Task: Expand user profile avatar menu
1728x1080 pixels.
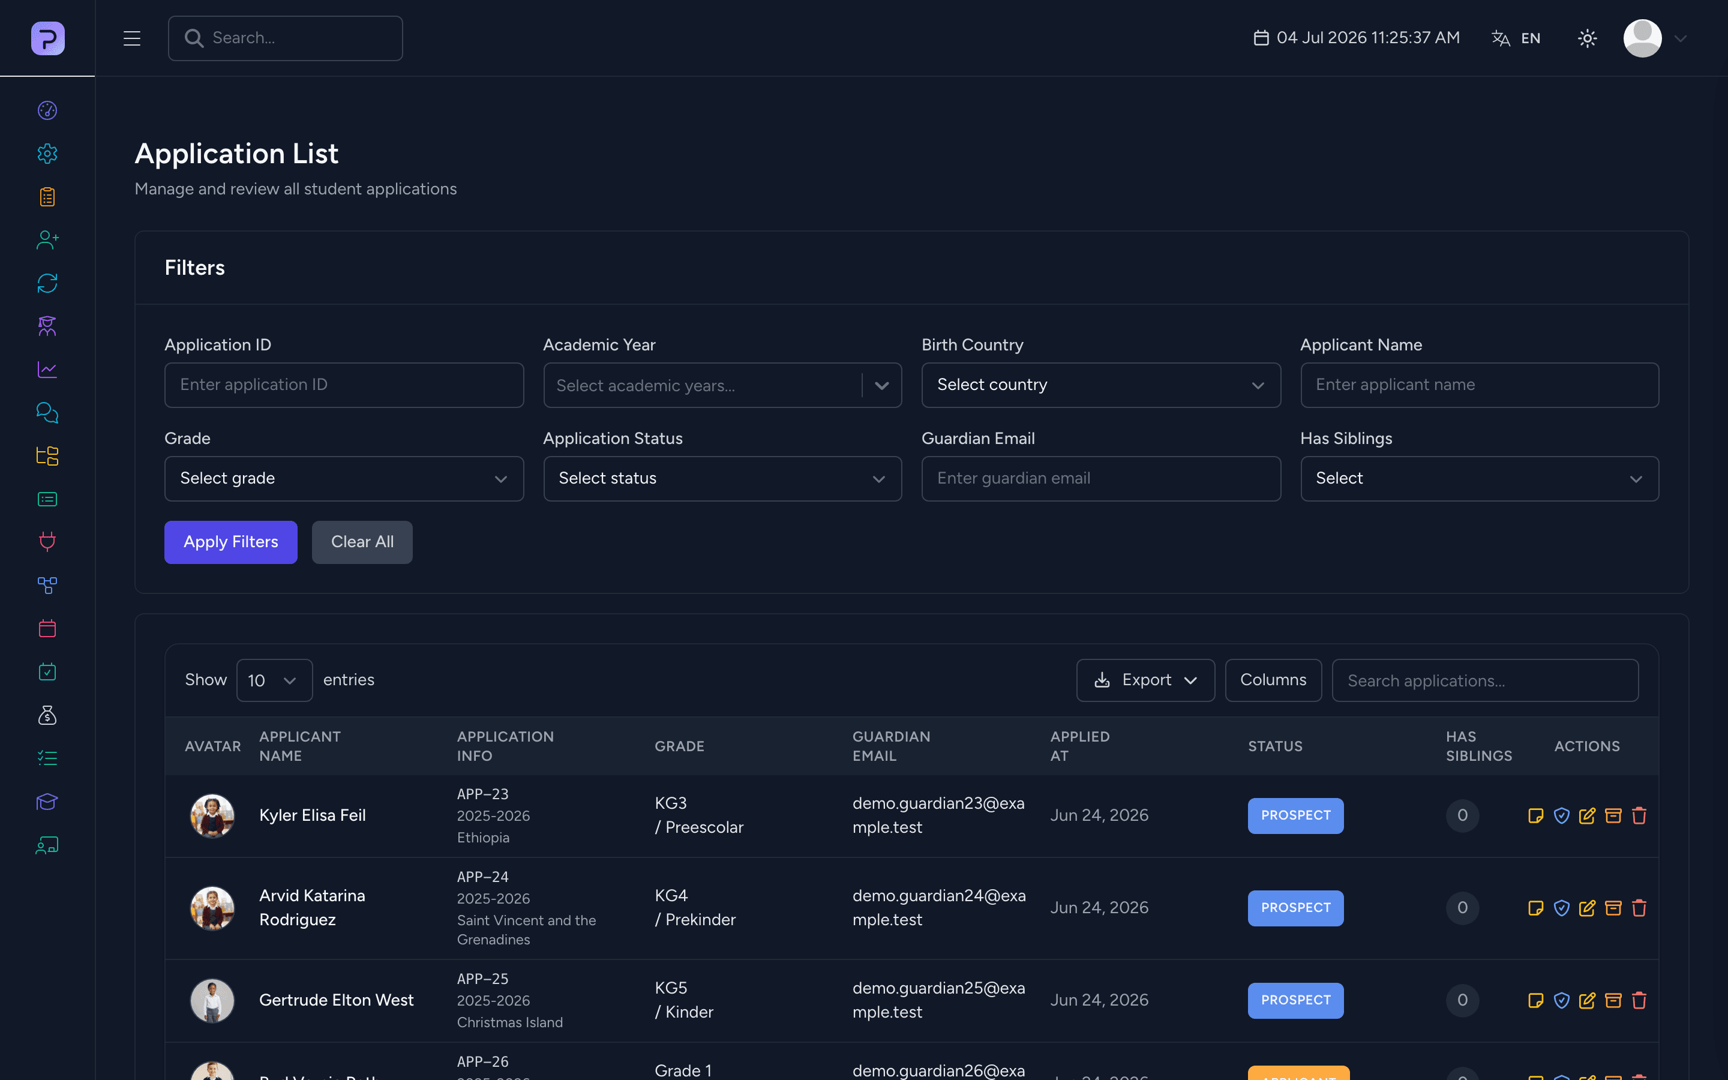Action: (1654, 38)
